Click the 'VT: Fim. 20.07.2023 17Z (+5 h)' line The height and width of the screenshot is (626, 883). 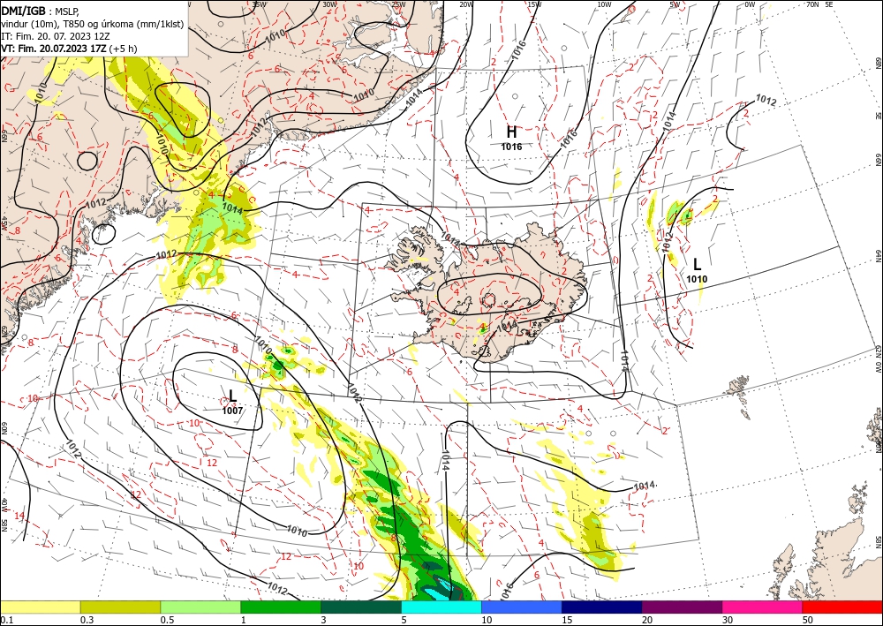click(x=69, y=49)
